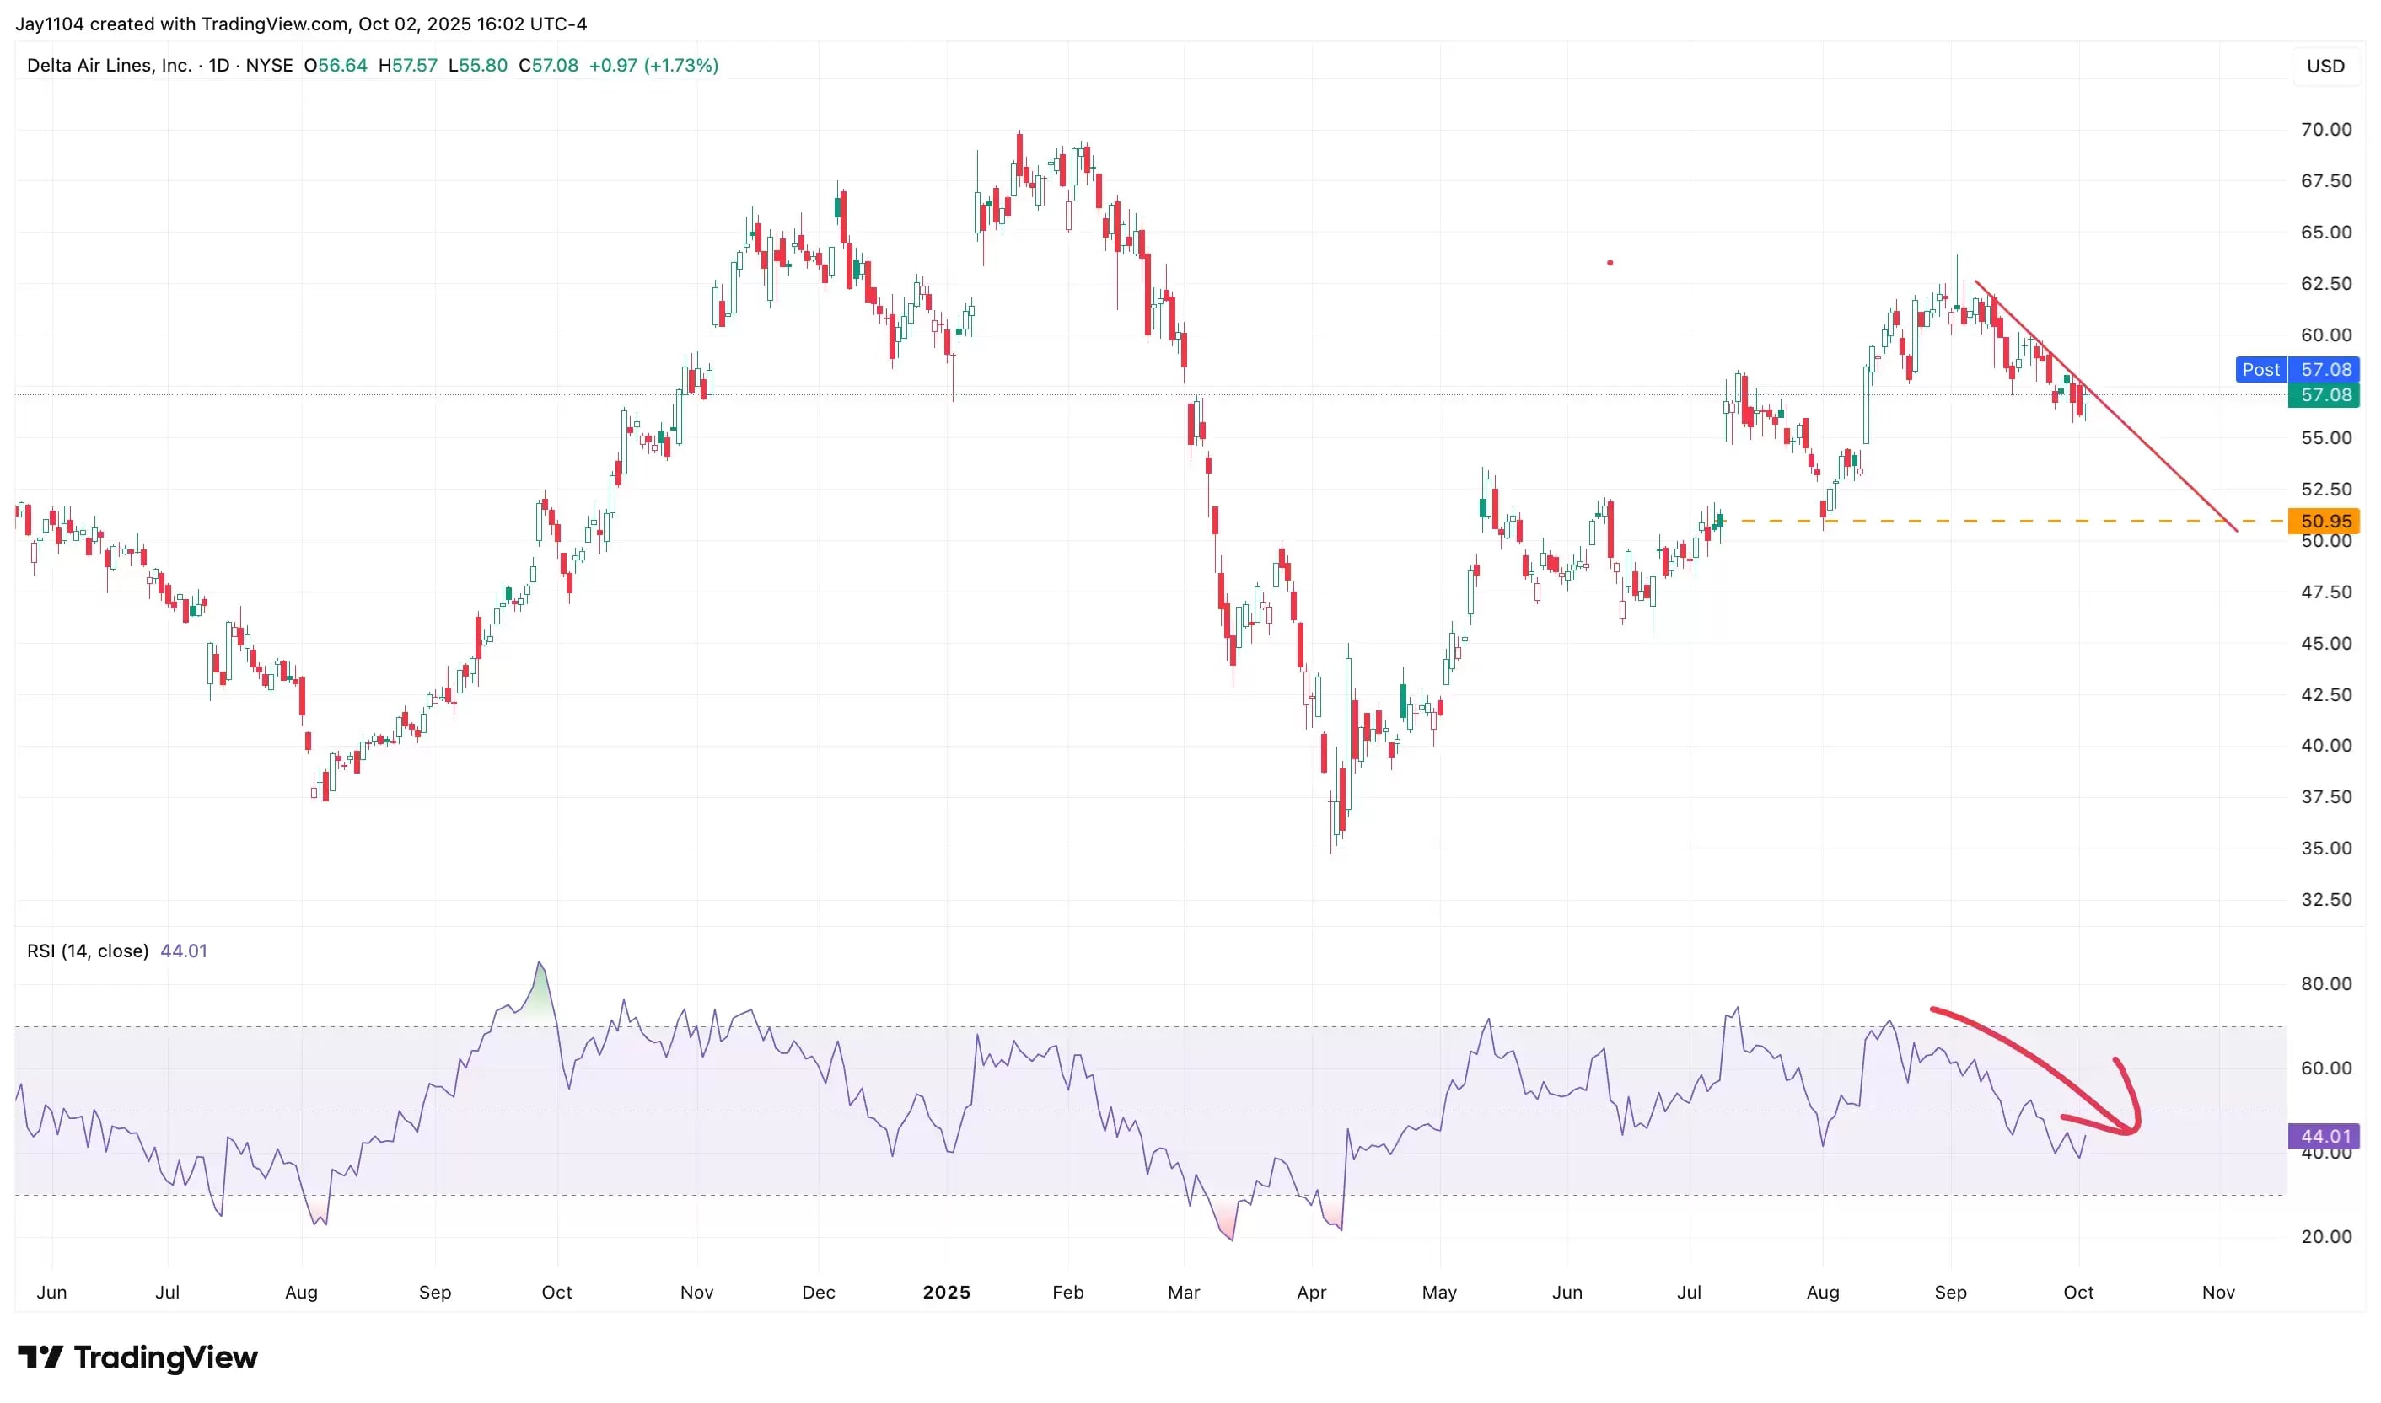Click the 2025 label on time axis
Image resolution: width=2381 pixels, height=1403 pixels.
coord(946,1293)
